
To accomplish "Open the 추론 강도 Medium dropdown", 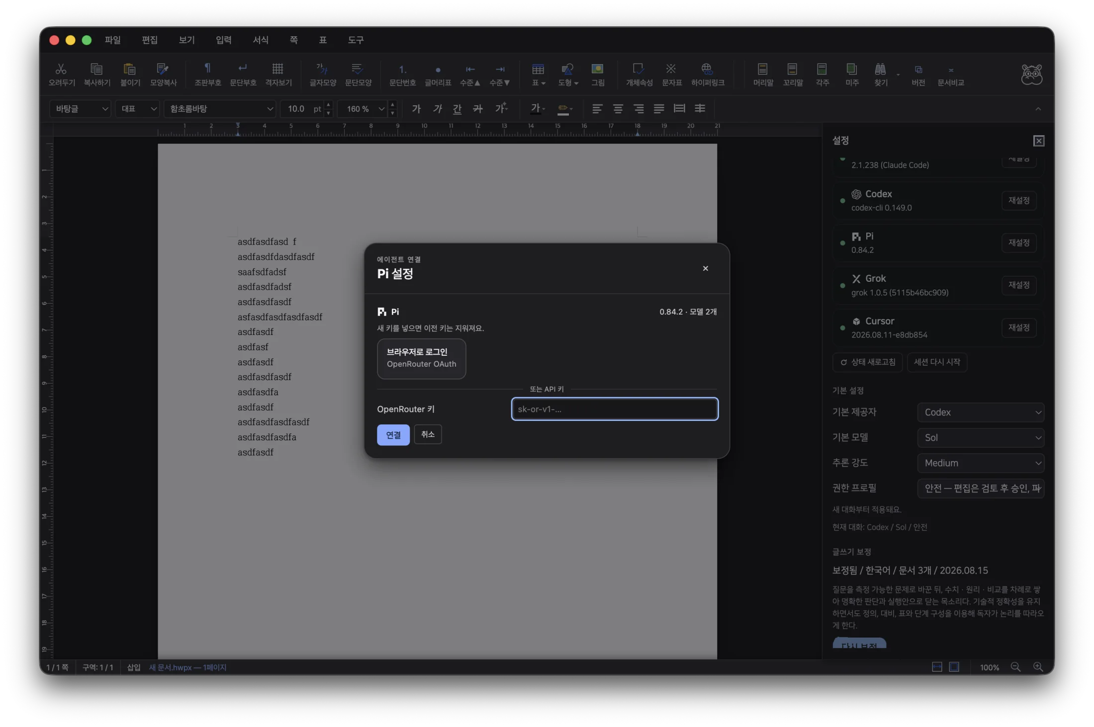I will 981,463.
